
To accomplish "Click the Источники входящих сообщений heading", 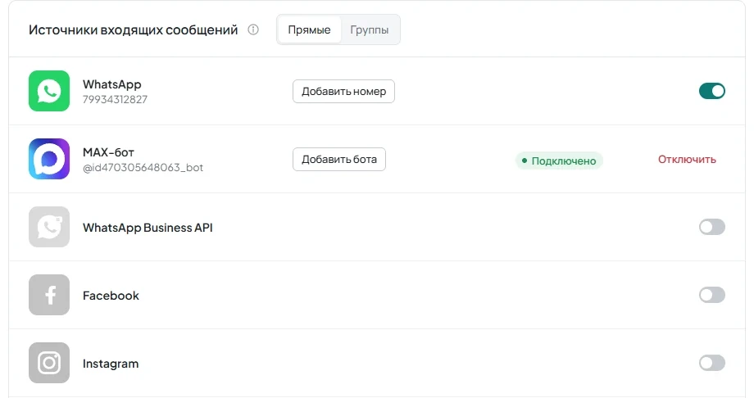I will pyautogui.click(x=134, y=29).
